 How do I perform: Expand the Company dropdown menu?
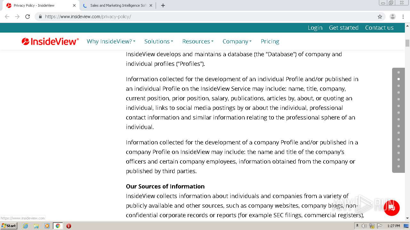tap(237, 41)
